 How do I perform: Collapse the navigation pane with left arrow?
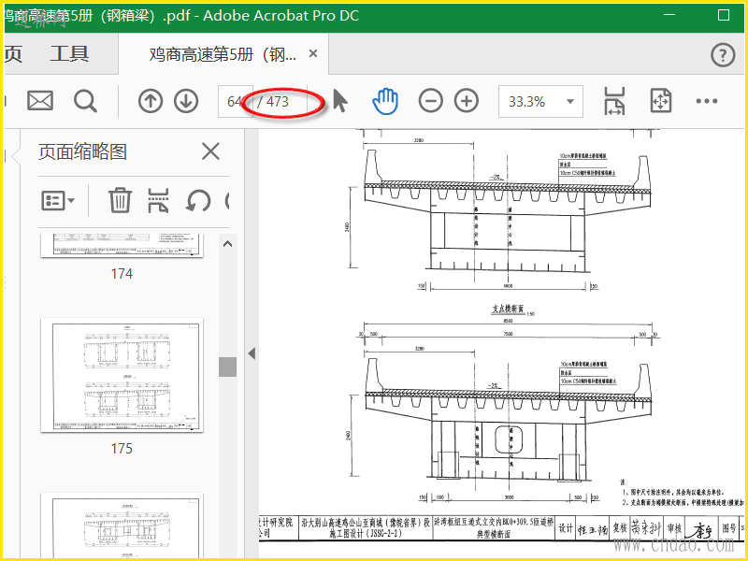[252, 353]
